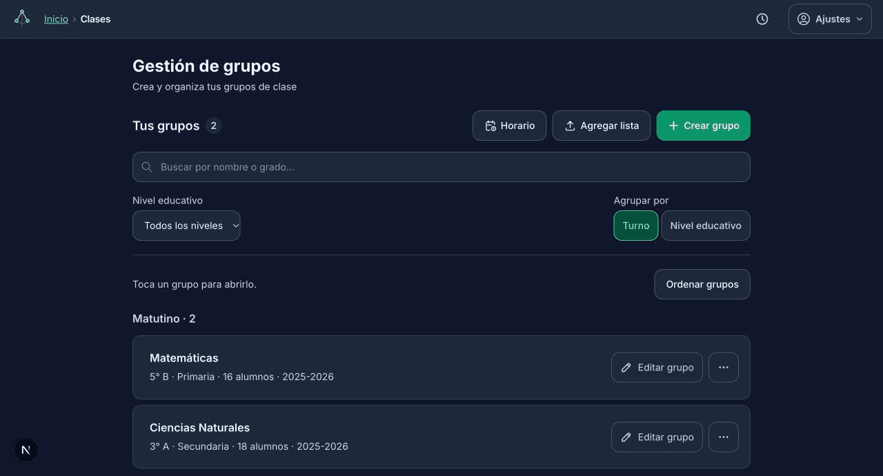
Task: Open the Ciencias Naturales group card
Action: point(441,437)
